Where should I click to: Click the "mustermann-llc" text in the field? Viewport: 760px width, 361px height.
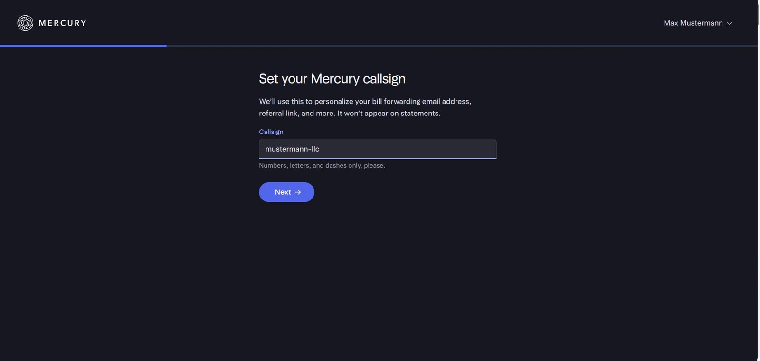[292, 149]
